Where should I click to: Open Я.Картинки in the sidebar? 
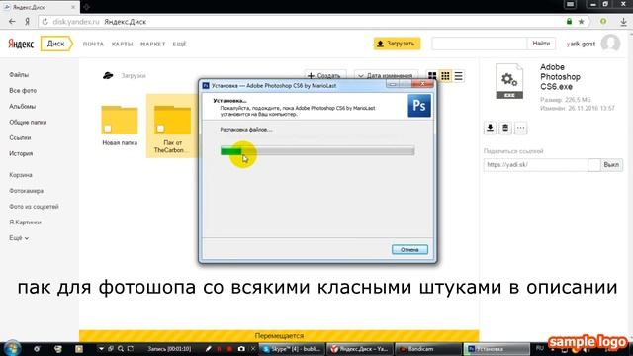tap(25, 222)
